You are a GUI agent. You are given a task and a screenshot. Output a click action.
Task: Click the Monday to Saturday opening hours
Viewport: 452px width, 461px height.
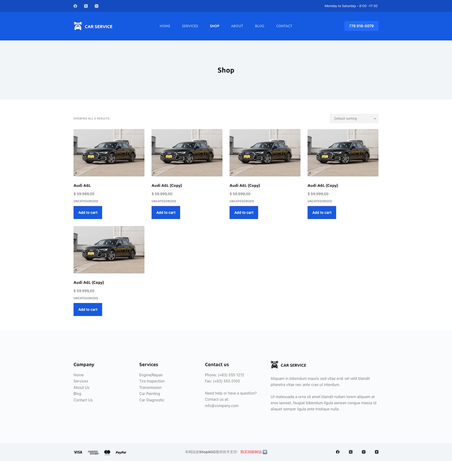[x=351, y=6]
